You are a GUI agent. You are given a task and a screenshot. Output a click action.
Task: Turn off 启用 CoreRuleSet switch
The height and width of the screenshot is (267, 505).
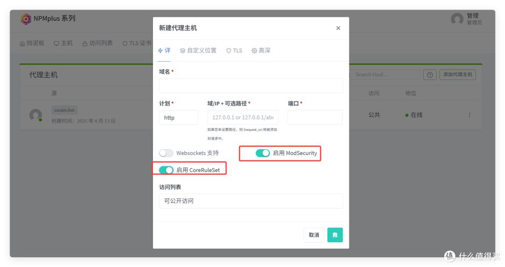(x=166, y=170)
